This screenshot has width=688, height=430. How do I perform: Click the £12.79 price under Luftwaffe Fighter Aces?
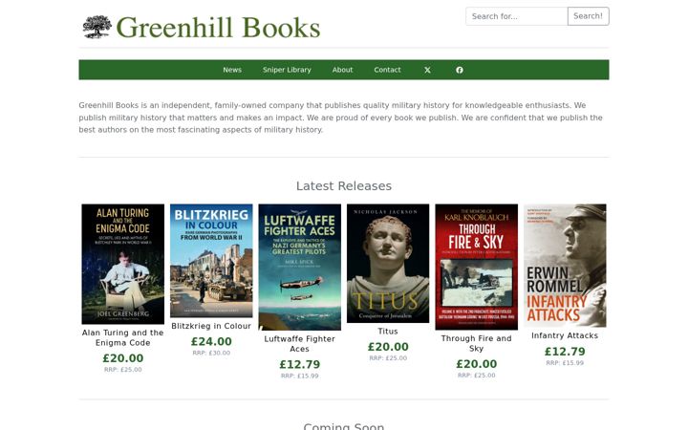pos(300,364)
